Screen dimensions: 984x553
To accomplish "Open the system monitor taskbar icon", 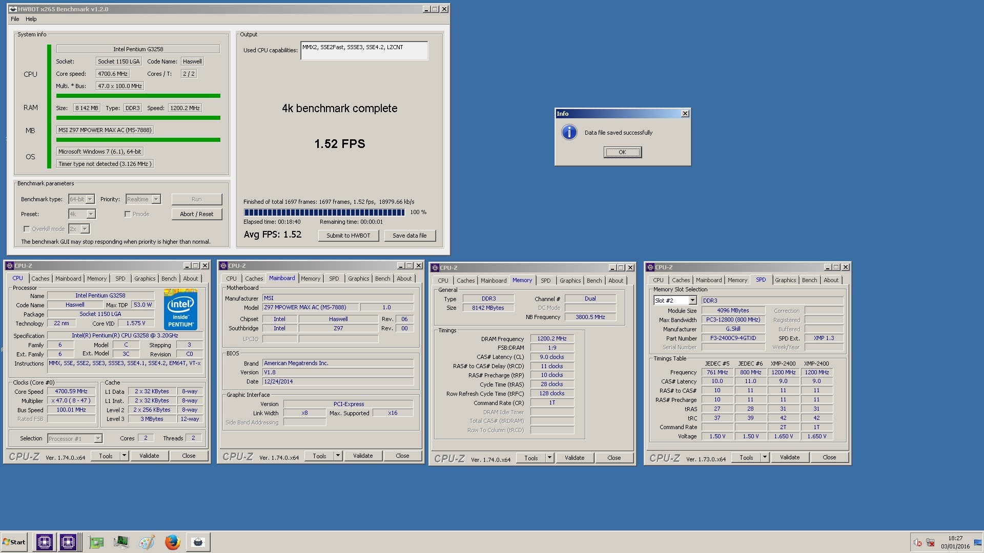I will pyautogui.click(x=121, y=542).
